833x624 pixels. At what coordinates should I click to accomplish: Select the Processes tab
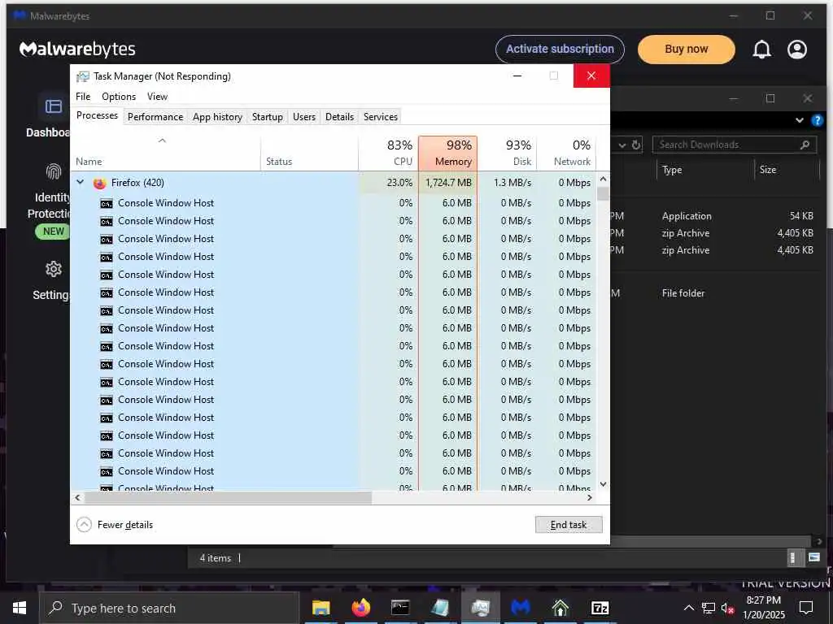pos(97,115)
